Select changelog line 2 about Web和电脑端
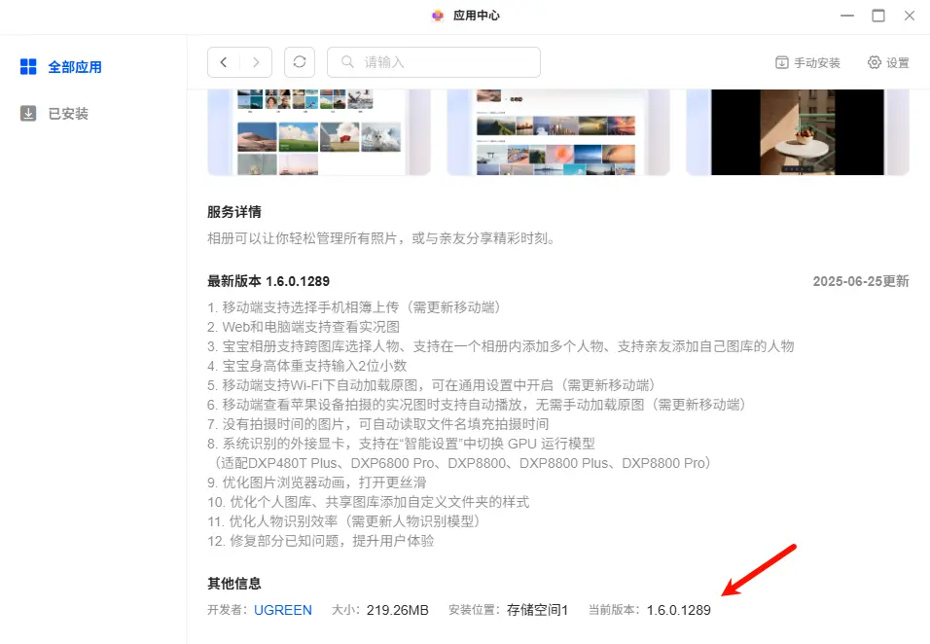 304,327
